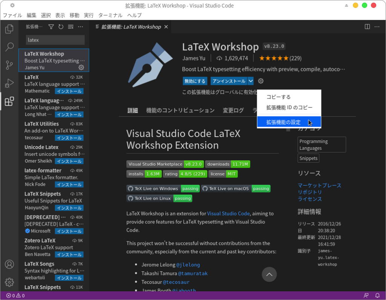Click the extension search box containing latex
The image size is (386, 300).
click(x=55, y=40)
